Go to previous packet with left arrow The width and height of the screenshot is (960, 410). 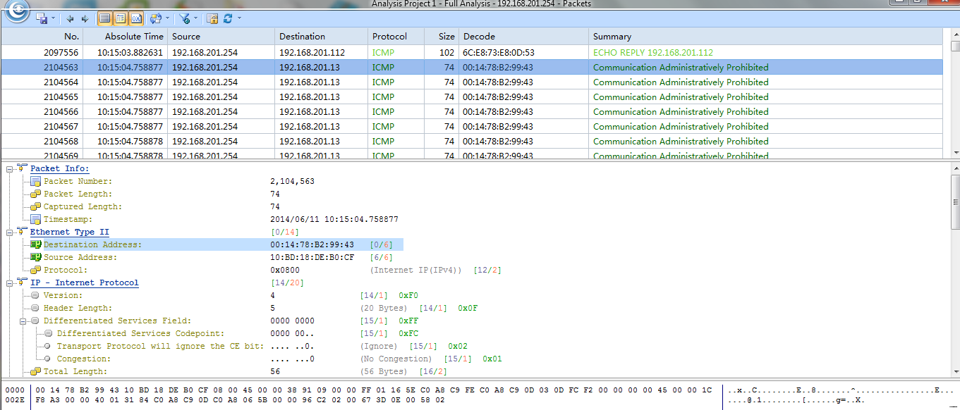[71, 18]
